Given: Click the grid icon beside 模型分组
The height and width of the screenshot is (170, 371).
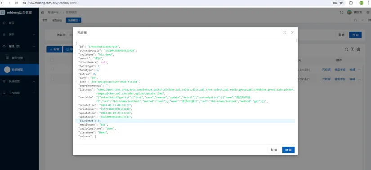Looking at the screenshot, I should (7, 58).
